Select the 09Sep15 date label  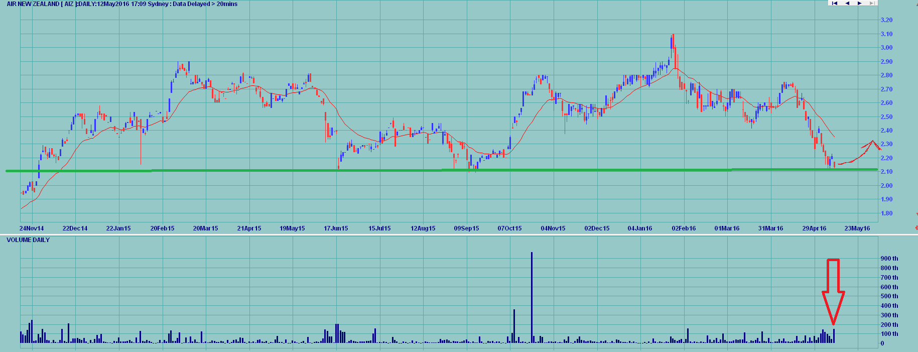tap(466, 228)
